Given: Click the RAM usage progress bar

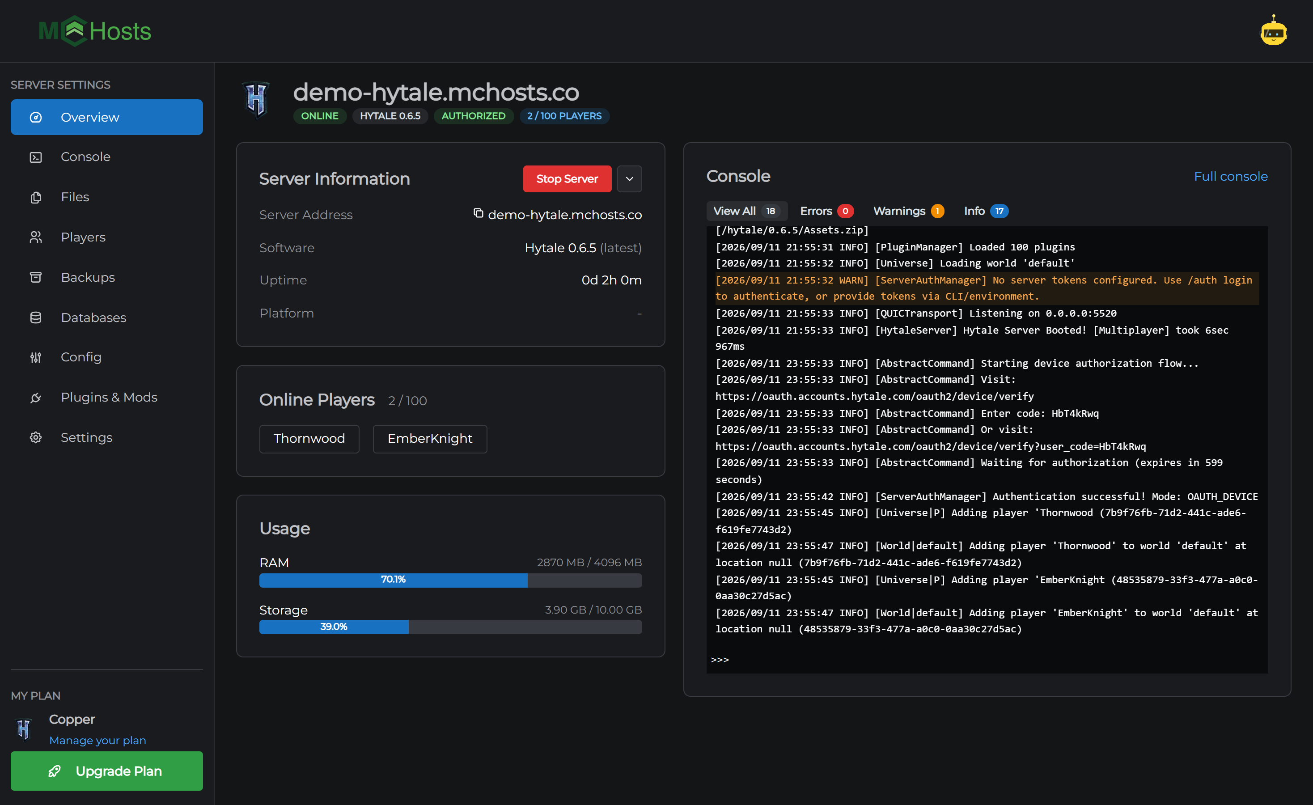Looking at the screenshot, I should tap(450, 580).
